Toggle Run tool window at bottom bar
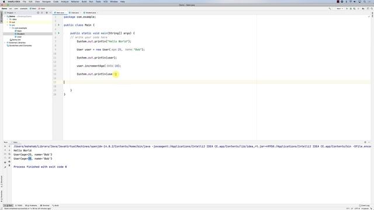Viewport: 374px width, 210px height. (x=8, y=205)
